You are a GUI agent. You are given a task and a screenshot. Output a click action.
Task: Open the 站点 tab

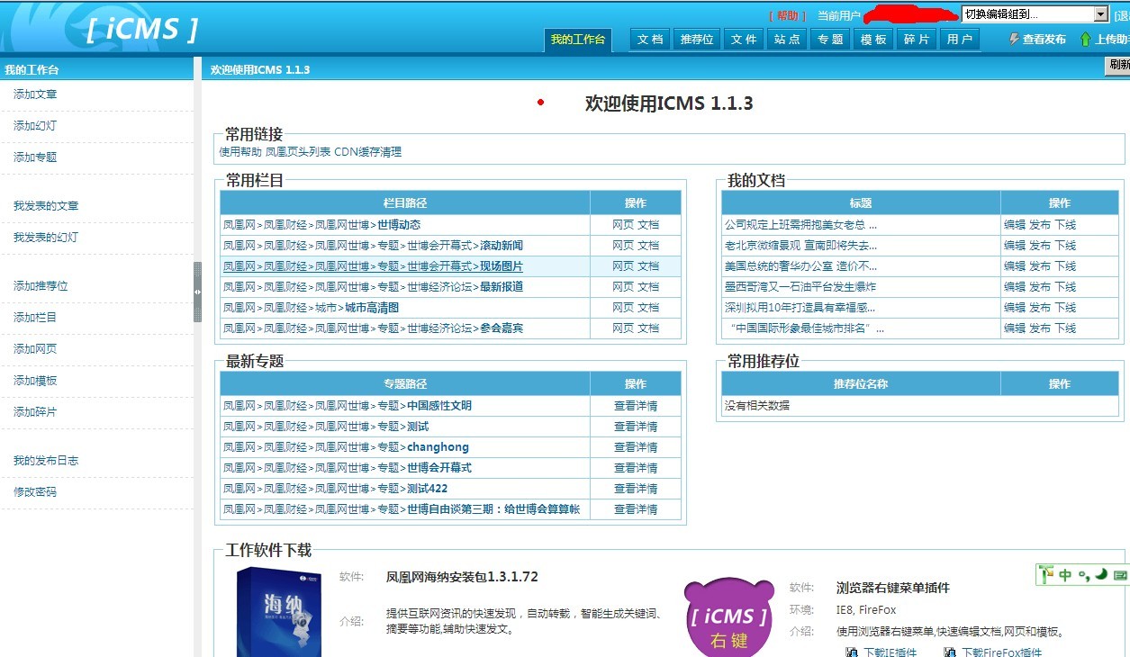click(787, 40)
